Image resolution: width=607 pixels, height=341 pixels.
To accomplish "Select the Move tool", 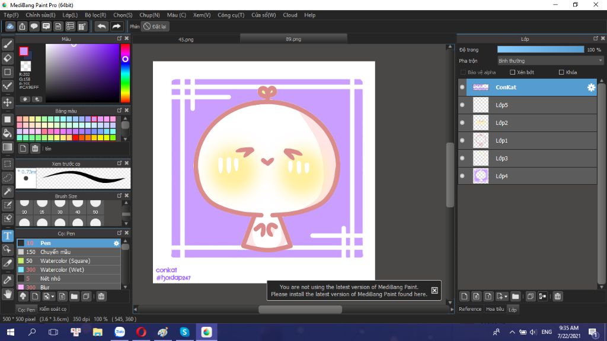I will pos(8,102).
